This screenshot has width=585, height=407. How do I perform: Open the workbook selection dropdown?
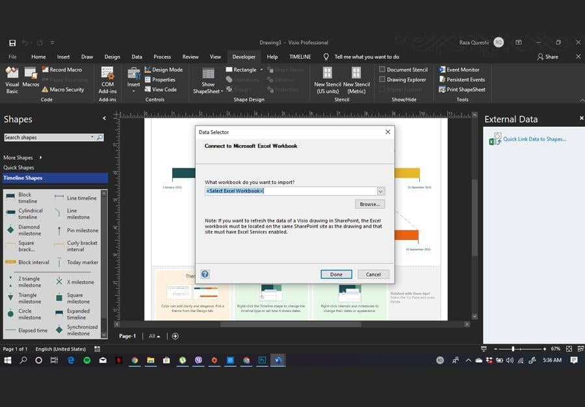[380, 191]
